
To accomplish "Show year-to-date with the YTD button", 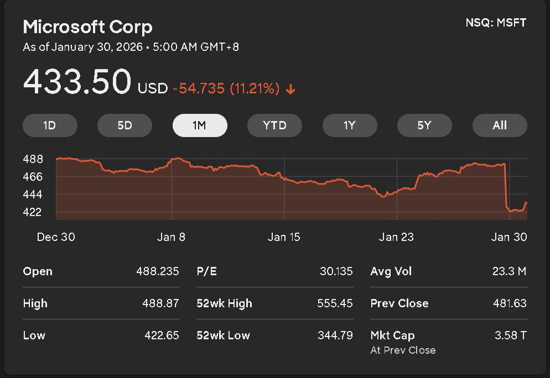I will pyautogui.click(x=274, y=125).
